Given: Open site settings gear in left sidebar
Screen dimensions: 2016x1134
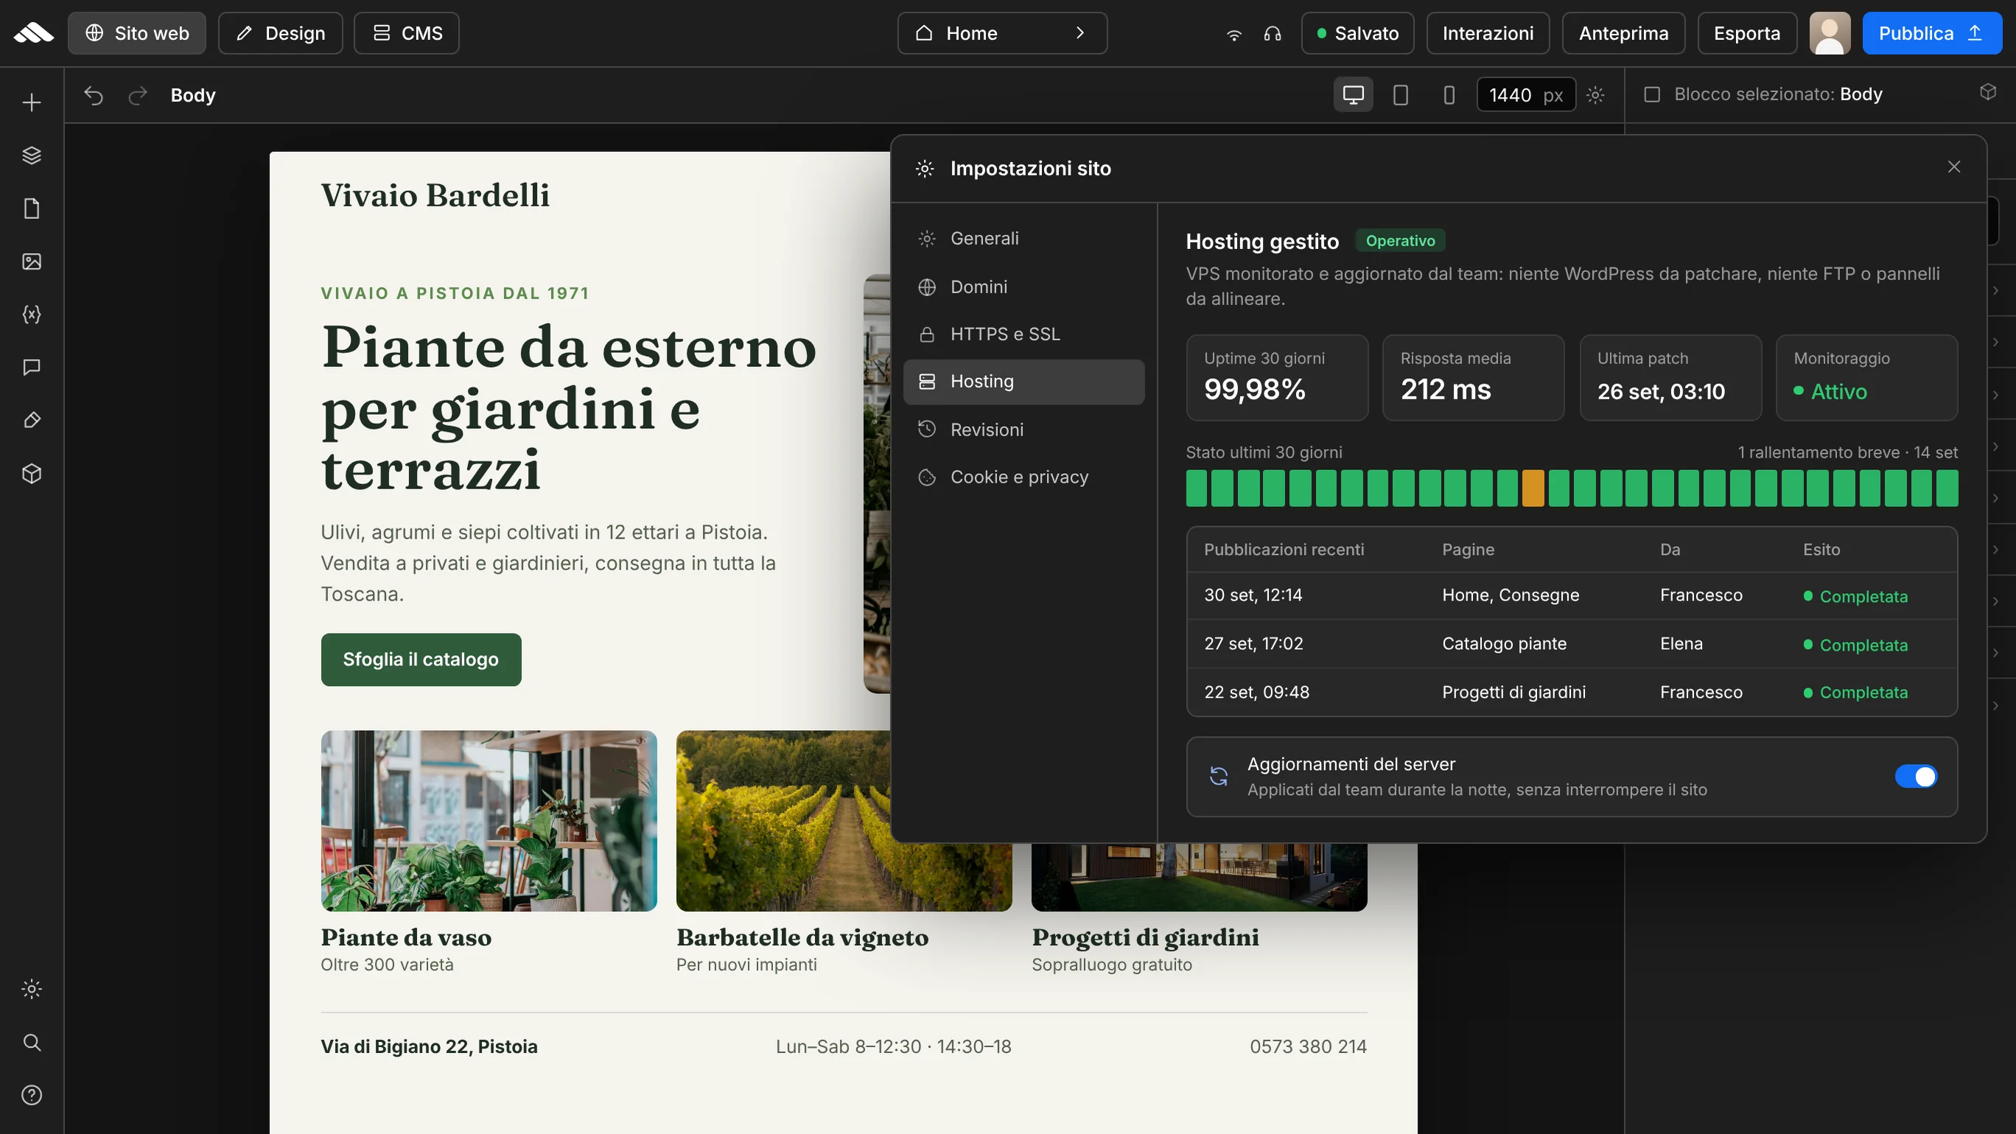Looking at the screenshot, I should click(x=31, y=990).
